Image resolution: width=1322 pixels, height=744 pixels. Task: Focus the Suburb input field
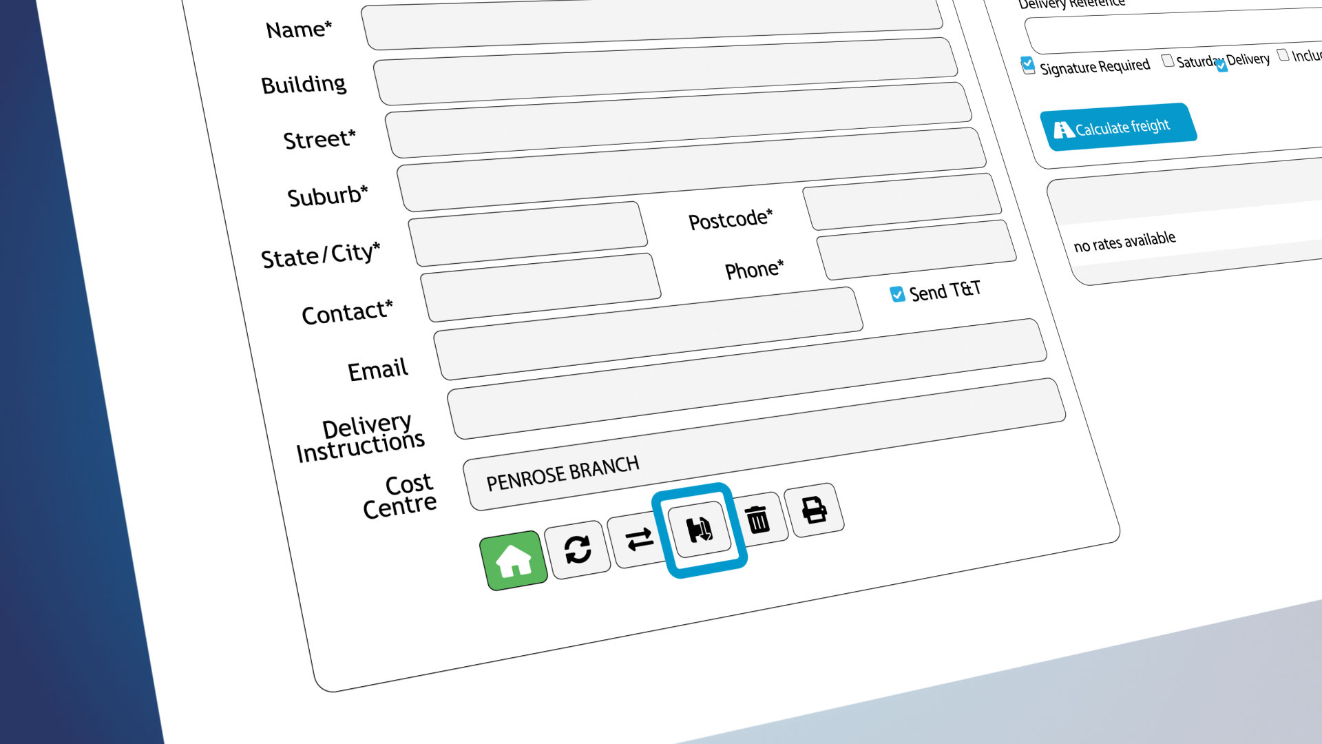pyautogui.click(x=691, y=169)
